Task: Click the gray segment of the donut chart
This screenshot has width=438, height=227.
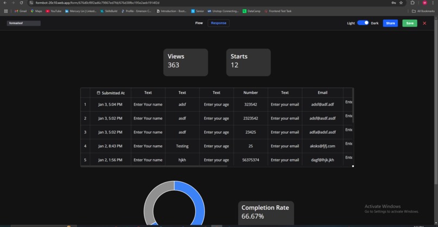Action: (x=151, y=203)
